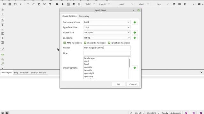This screenshot has height=114, width=204.
Task: Toggle the AMS Packages checkbox
Action: (x=64, y=43)
